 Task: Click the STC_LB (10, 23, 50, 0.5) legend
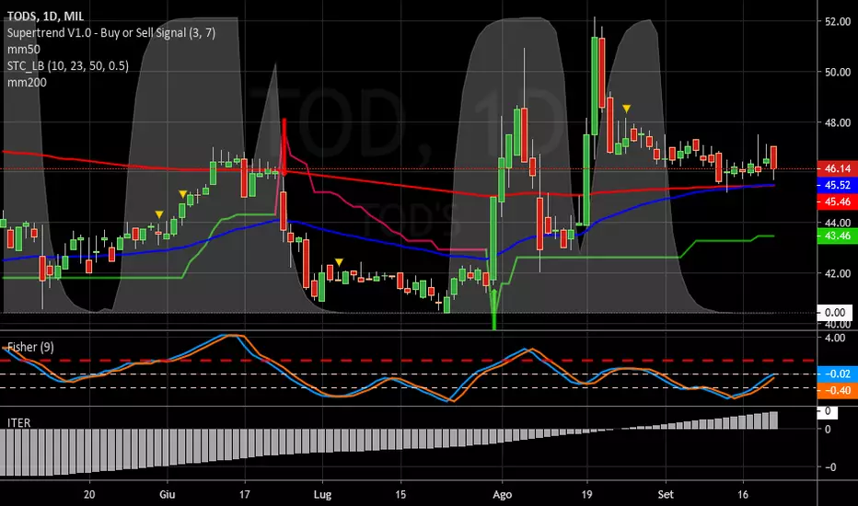(x=68, y=66)
